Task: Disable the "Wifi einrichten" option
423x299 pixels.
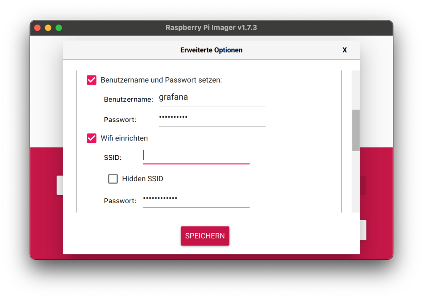Action: [92, 138]
